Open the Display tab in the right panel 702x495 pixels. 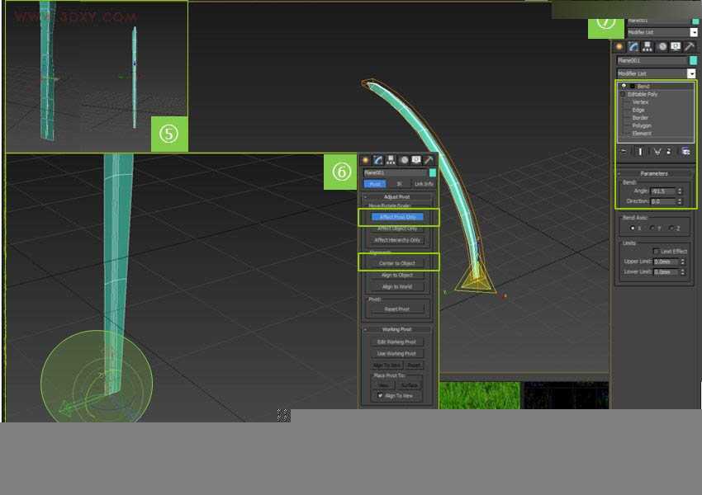(676, 46)
